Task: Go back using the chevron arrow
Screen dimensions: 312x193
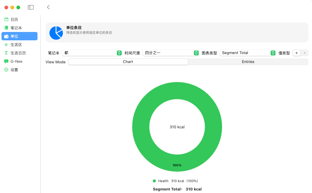Action: [x=48, y=7]
